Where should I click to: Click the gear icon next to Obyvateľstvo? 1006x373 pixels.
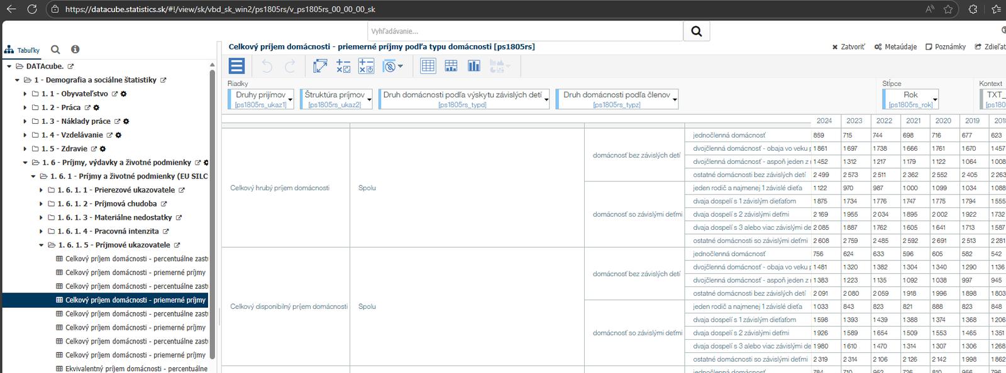click(124, 94)
